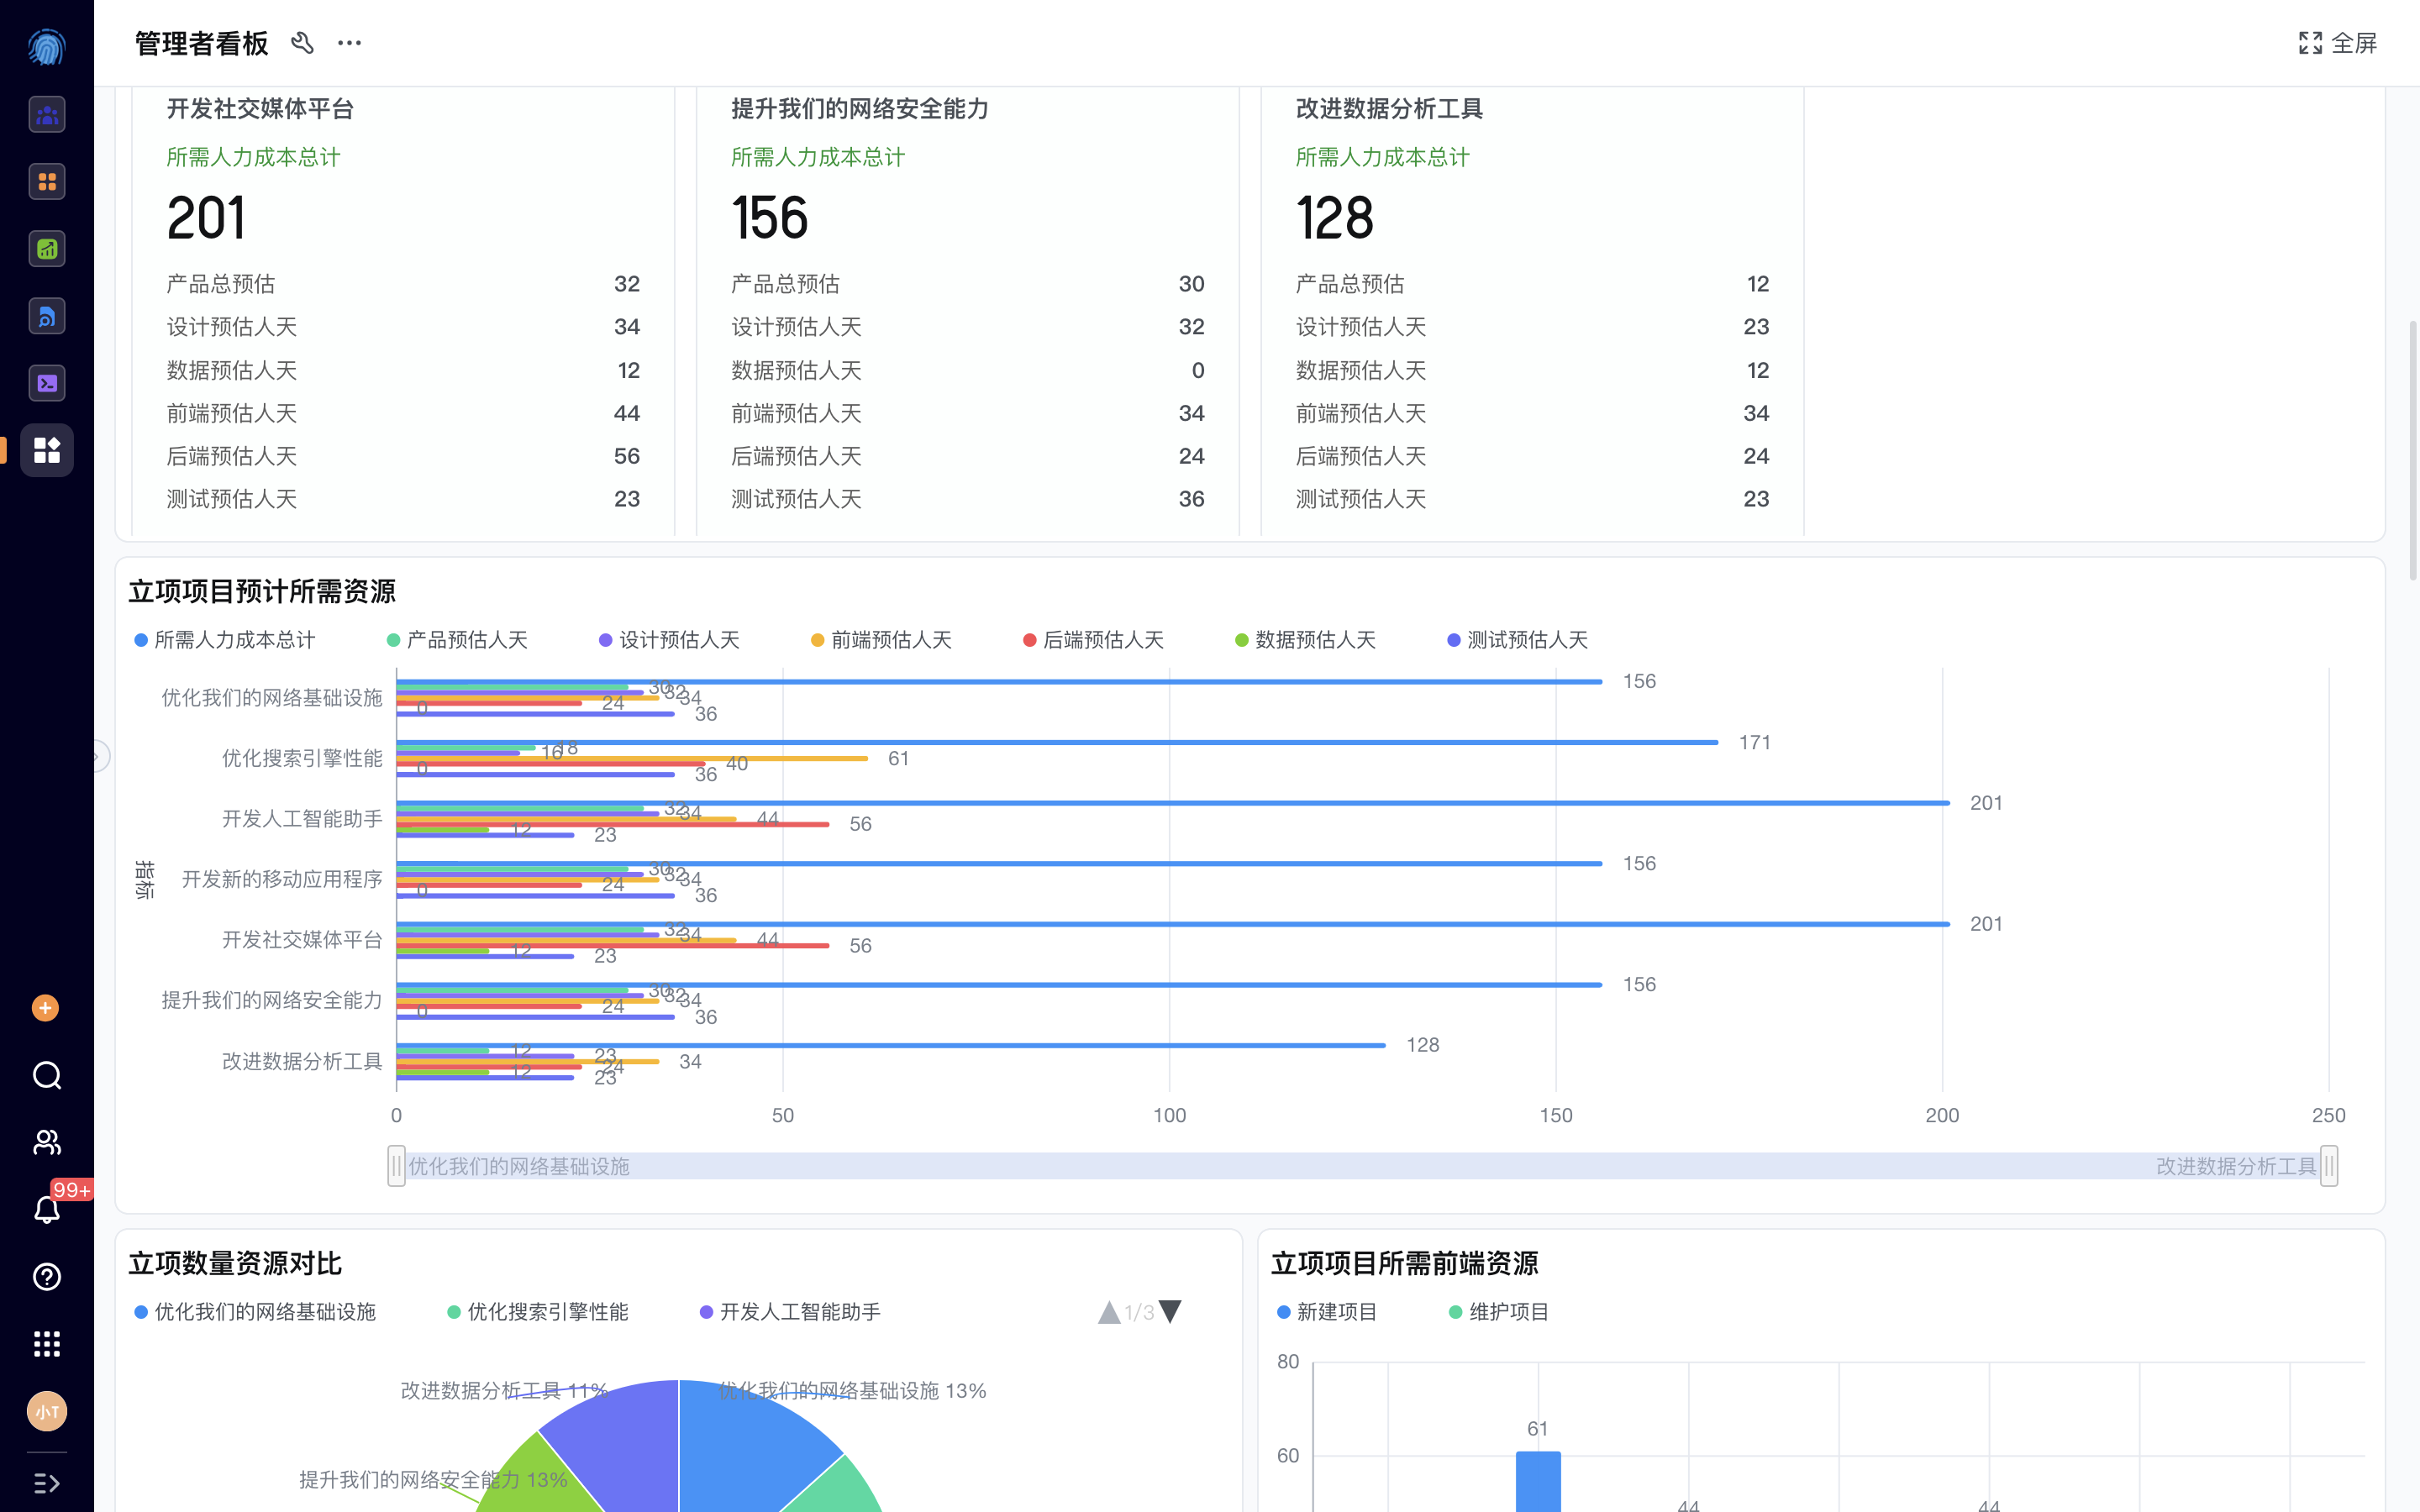Click the user avatar in sidebar

tap(47, 1411)
